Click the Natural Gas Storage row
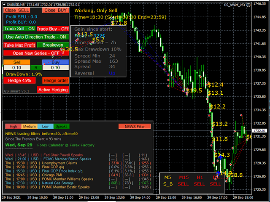Image resolution: width=270 pixels, height=202 pixels. pos(78,183)
